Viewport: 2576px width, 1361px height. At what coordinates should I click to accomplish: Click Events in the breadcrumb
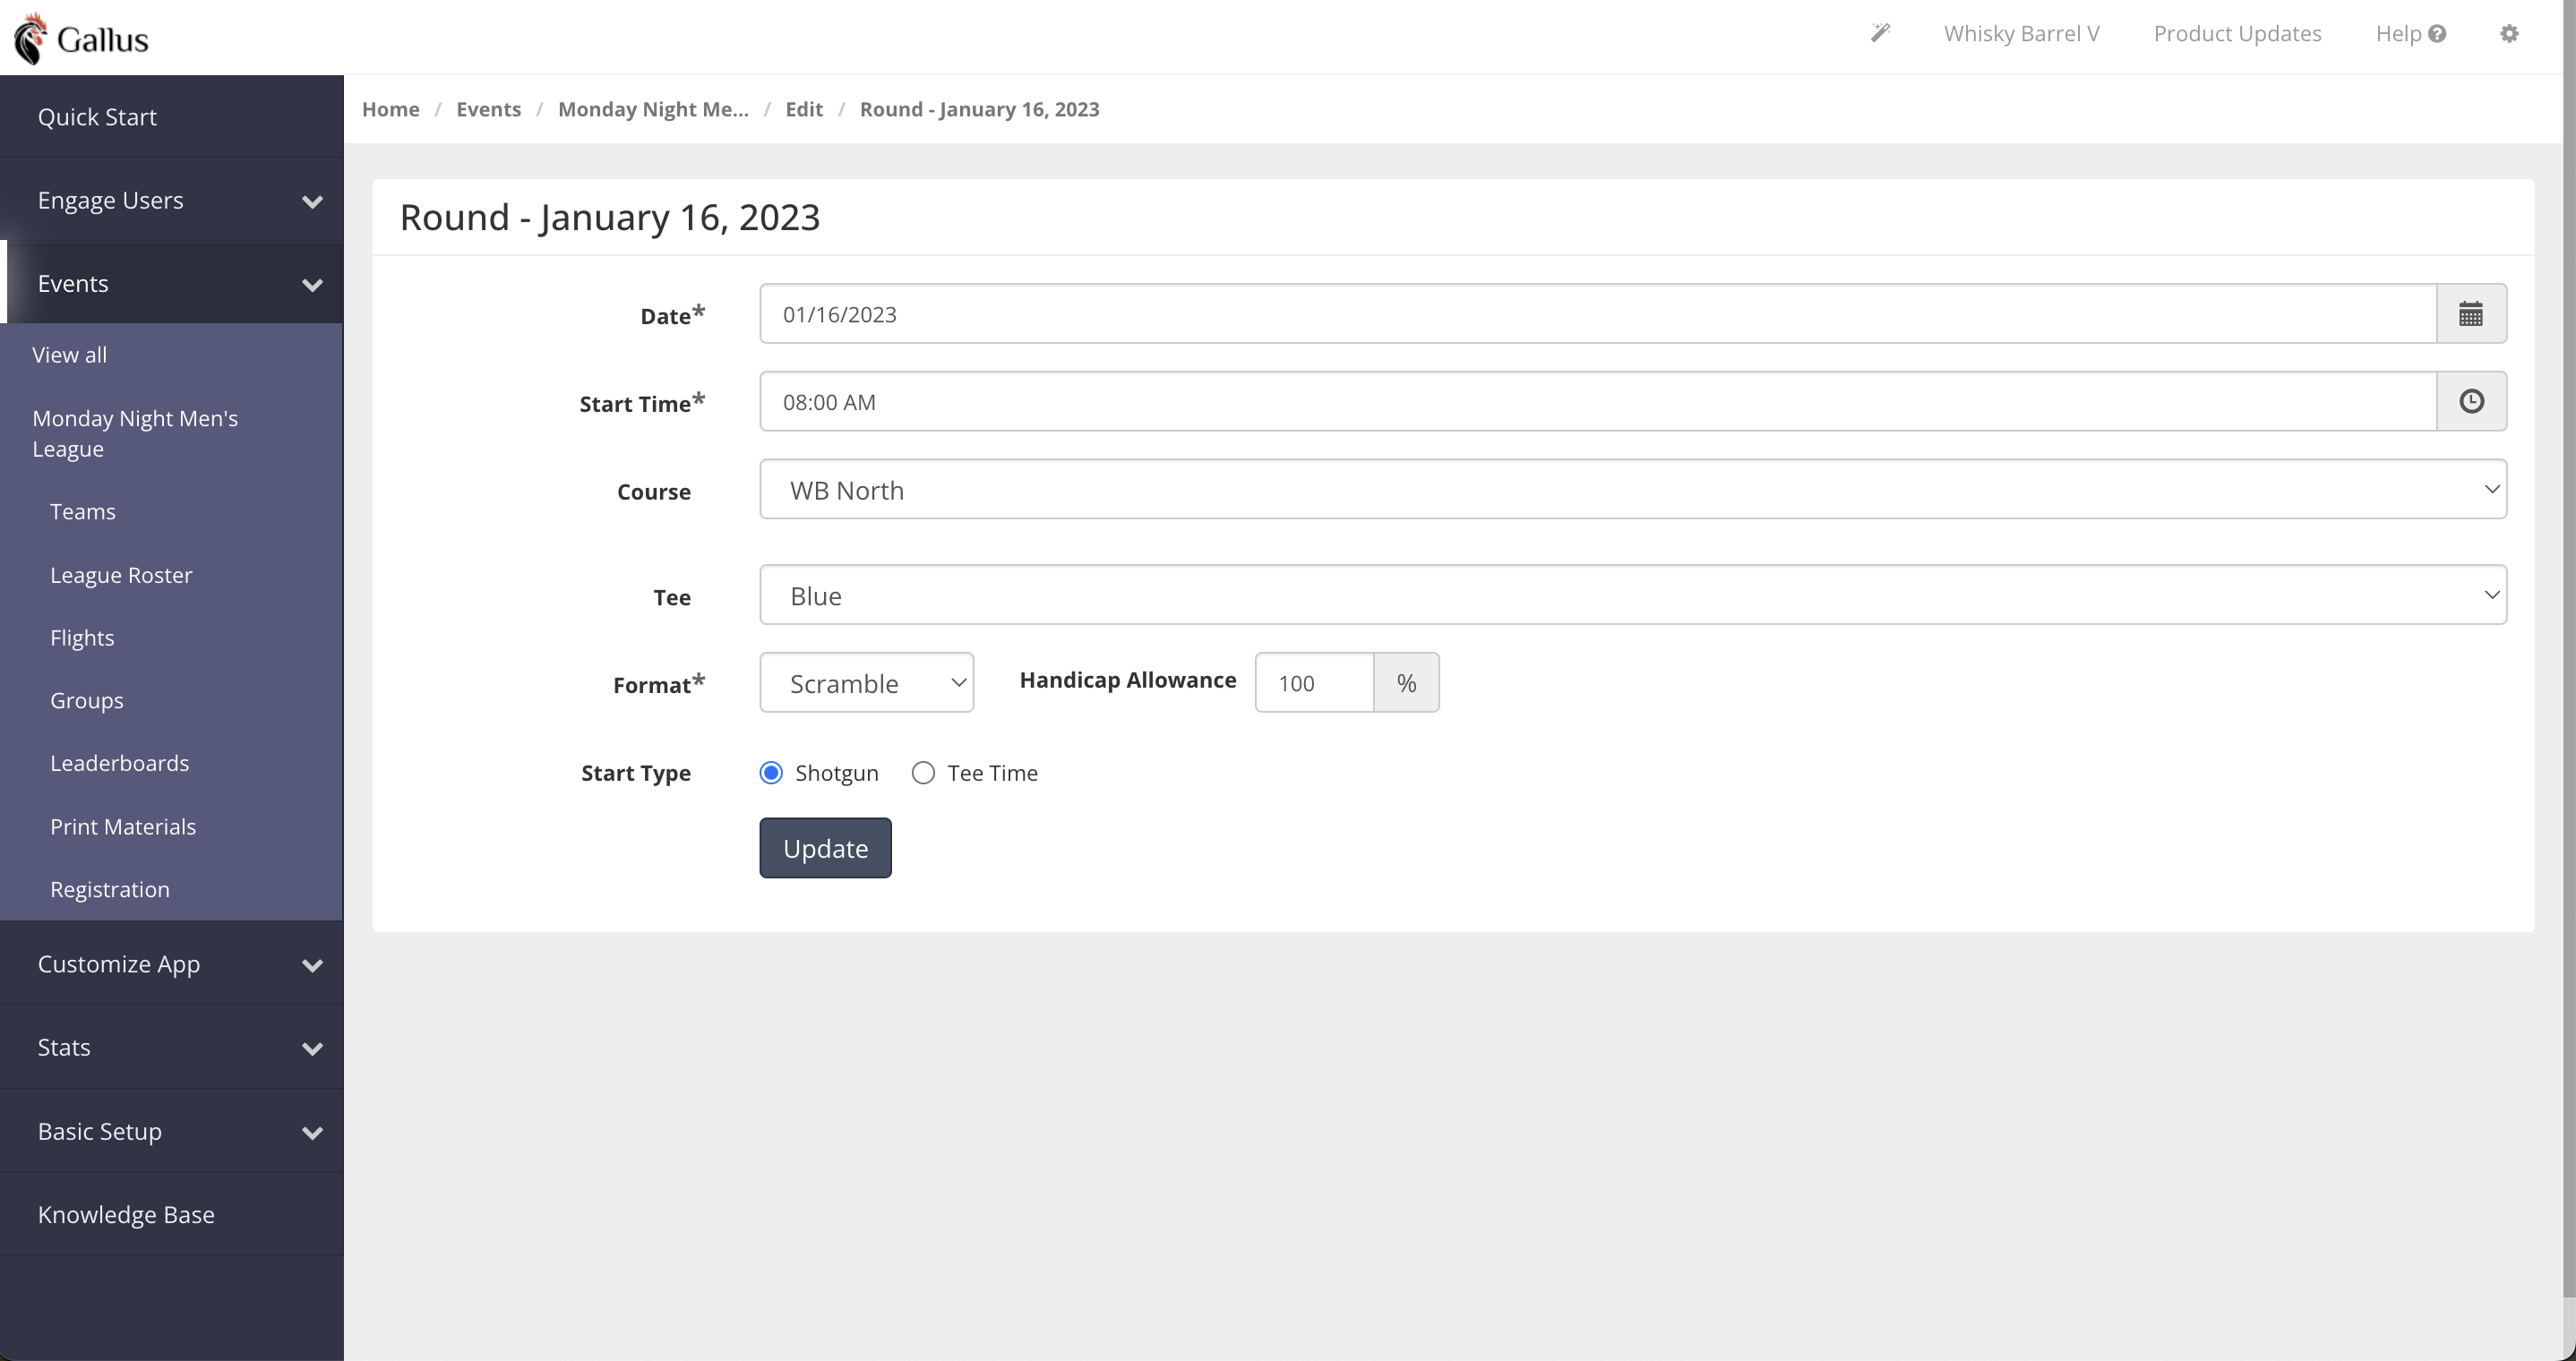pyautogui.click(x=488, y=109)
